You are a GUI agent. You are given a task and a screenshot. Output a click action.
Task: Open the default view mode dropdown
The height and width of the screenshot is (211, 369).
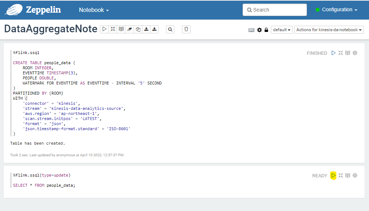282,30
